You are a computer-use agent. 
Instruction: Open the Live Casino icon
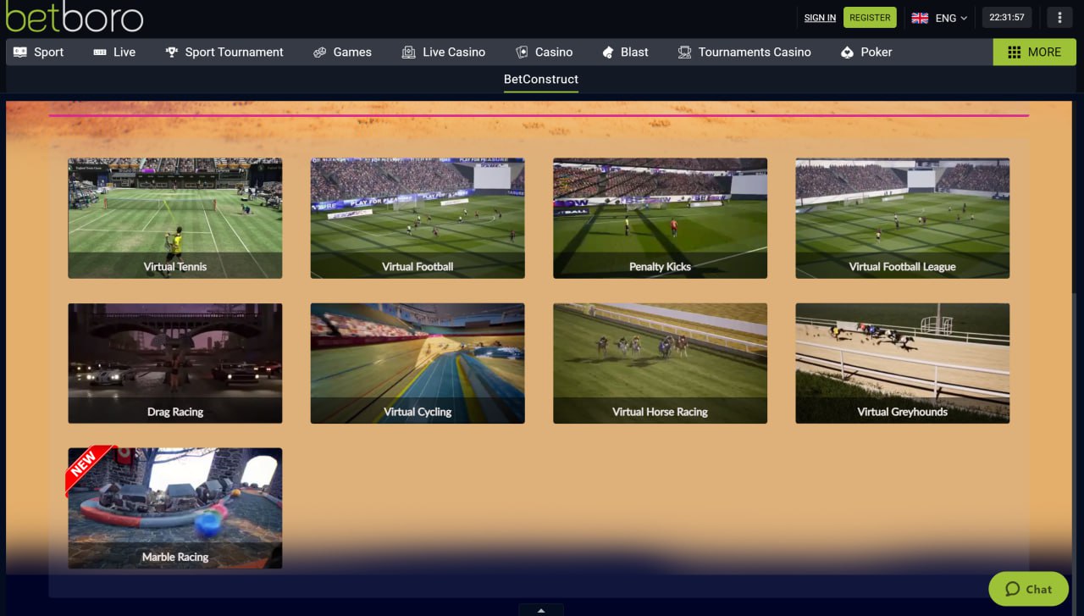(x=407, y=52)
